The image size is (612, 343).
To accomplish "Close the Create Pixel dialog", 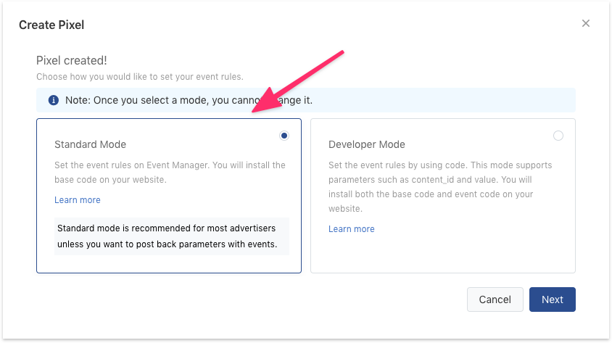I will coord(586,23).
